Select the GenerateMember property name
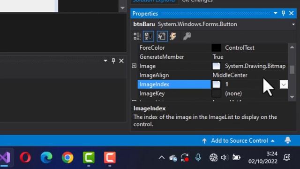 pyautogui.click(x=161, y=57)
